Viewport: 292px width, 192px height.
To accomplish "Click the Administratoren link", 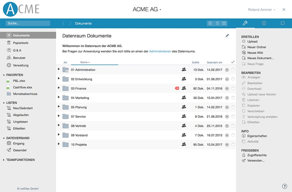I will [x=160, y=51].
